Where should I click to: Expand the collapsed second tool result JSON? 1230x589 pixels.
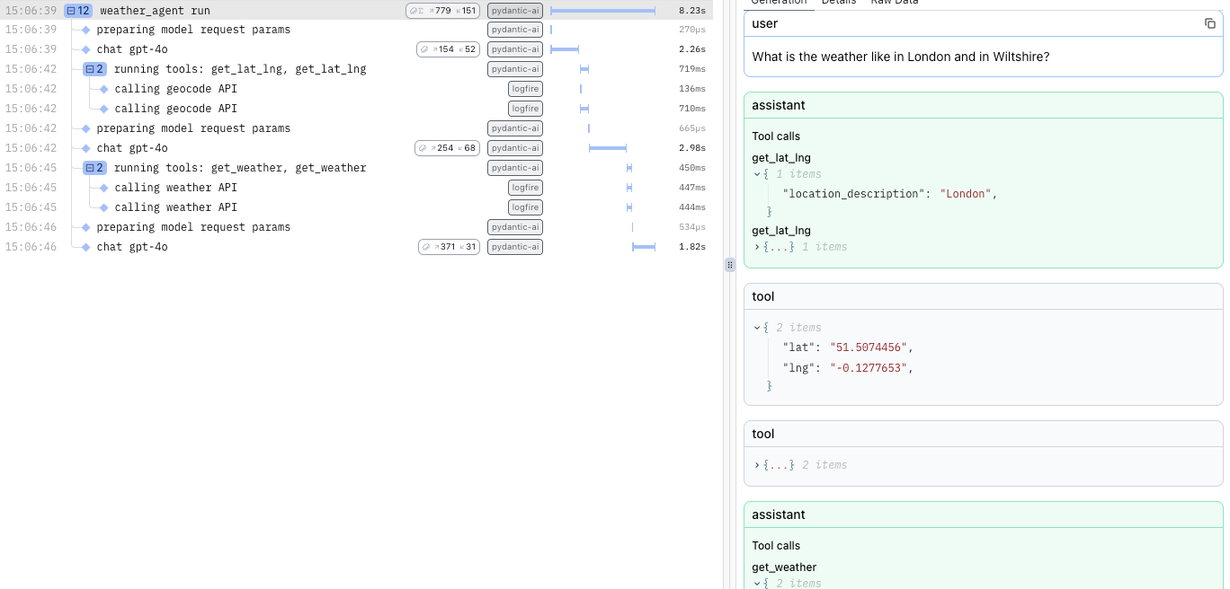757,465
